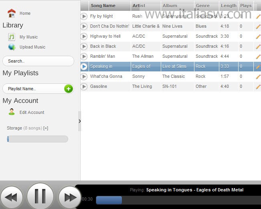Select artist cell 'The Living'

tap(146, 86)
